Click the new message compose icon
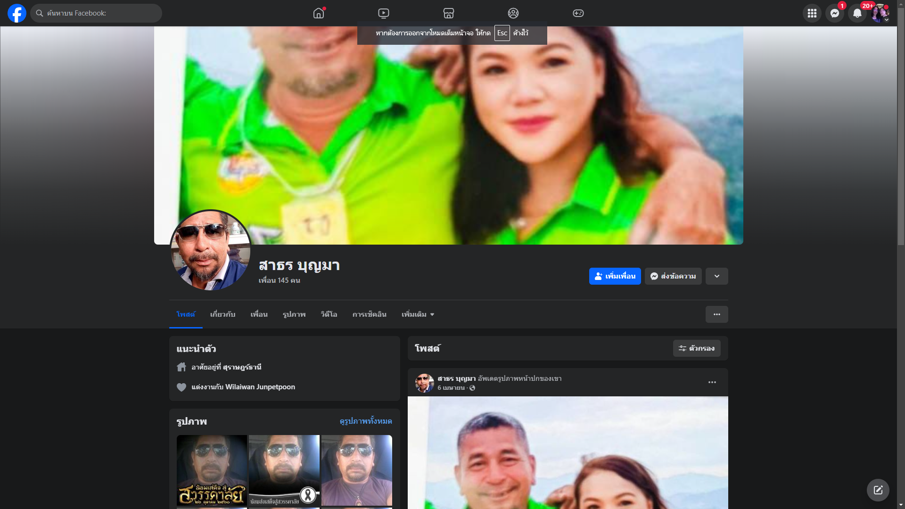The height and width of the screenshot is (509, 905). pyautogui.click(x=878, y=490)
